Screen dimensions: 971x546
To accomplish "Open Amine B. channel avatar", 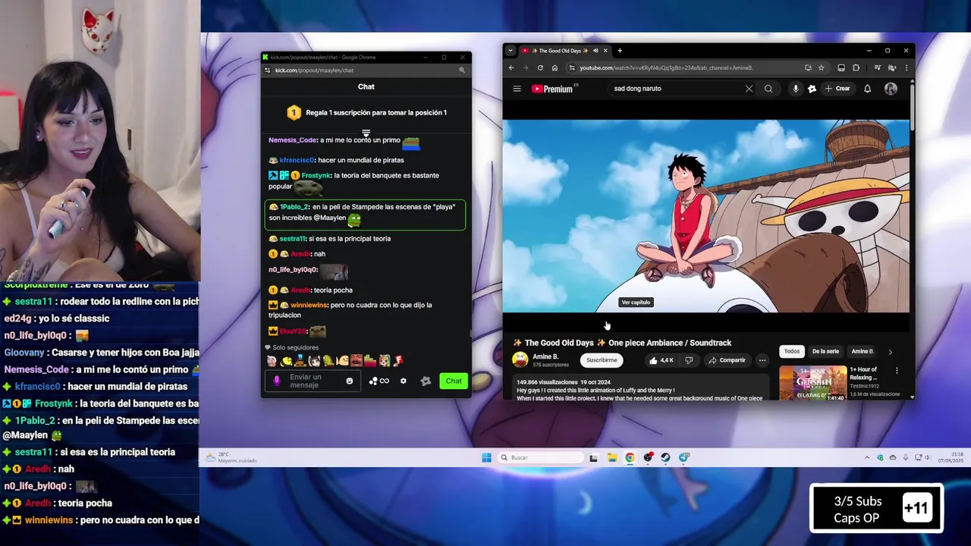I will coord(520,360).
